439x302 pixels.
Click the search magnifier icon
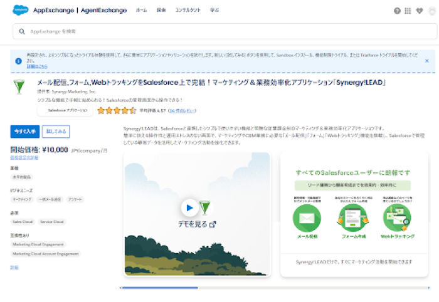coord(22,31)
